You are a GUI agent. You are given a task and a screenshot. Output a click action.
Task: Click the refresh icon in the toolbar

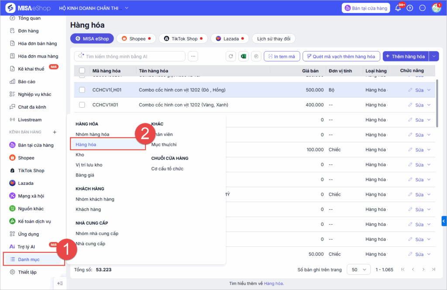(230, 56)
